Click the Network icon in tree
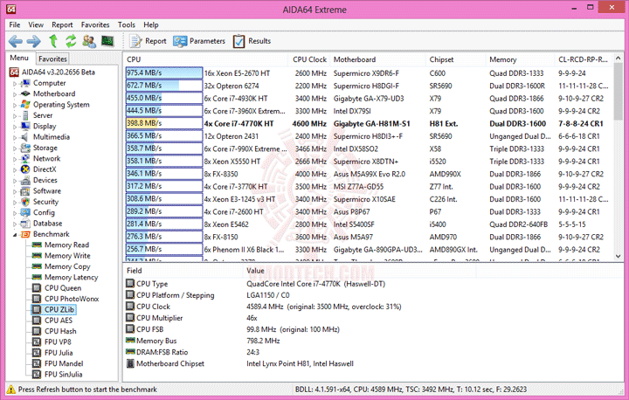Viewport: 629px width, 400px height. tap(25, 158)
